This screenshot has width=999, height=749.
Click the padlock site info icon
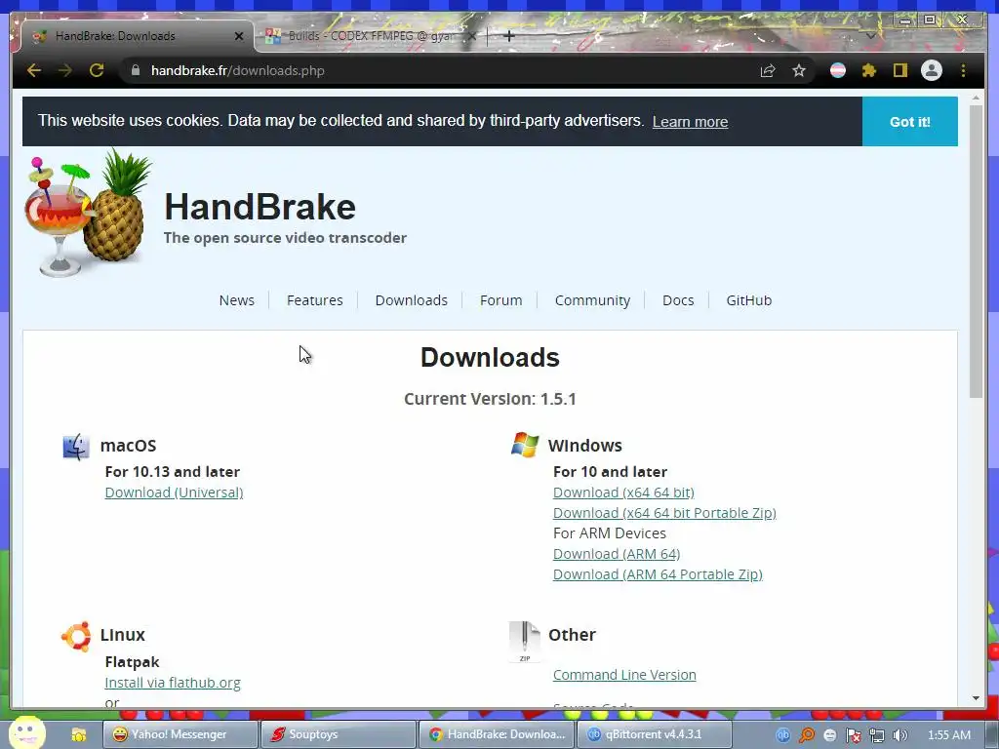click(x=135, y=70)
